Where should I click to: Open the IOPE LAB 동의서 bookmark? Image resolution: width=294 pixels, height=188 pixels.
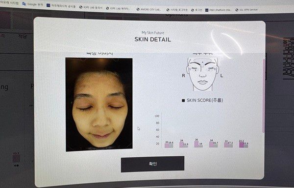91,7
